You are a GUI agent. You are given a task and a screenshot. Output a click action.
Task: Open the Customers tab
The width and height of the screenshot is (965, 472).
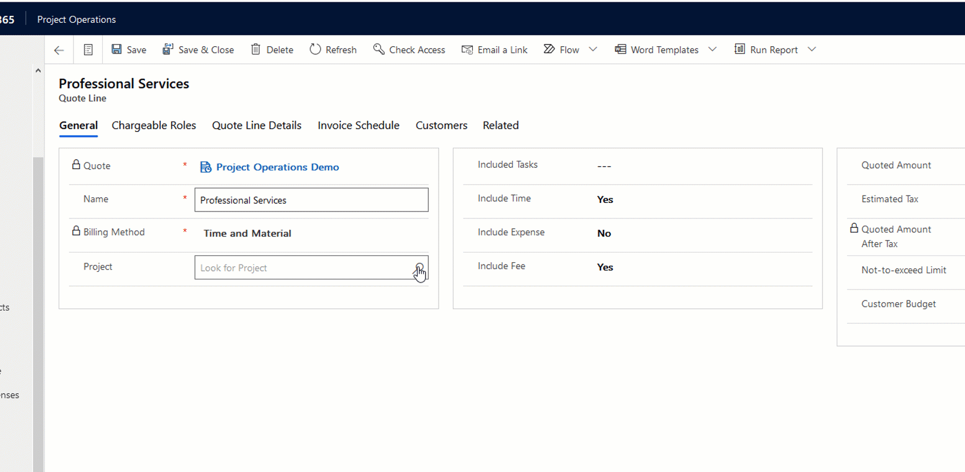(x=441, y=125)
